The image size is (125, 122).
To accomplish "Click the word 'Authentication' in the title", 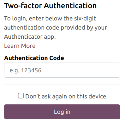I will click(x=70, y=6).
